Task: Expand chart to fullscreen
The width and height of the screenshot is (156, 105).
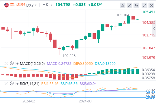Action: 144,5
